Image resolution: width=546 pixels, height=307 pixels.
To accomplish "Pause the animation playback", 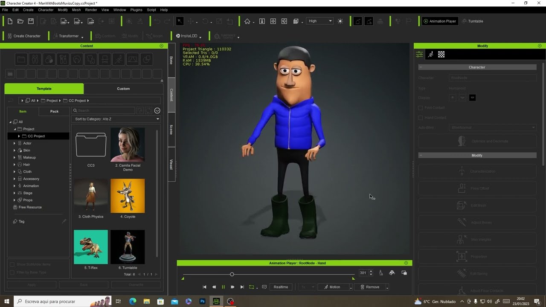I will [223, 287].
